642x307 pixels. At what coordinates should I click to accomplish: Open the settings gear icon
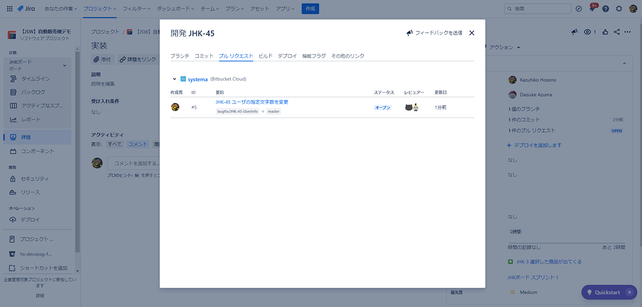coord(619,9)
